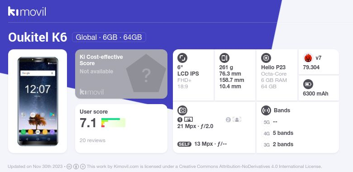Click the Kimovil logo at top
This screenshot has height=172, width=353.
[27, 11]
